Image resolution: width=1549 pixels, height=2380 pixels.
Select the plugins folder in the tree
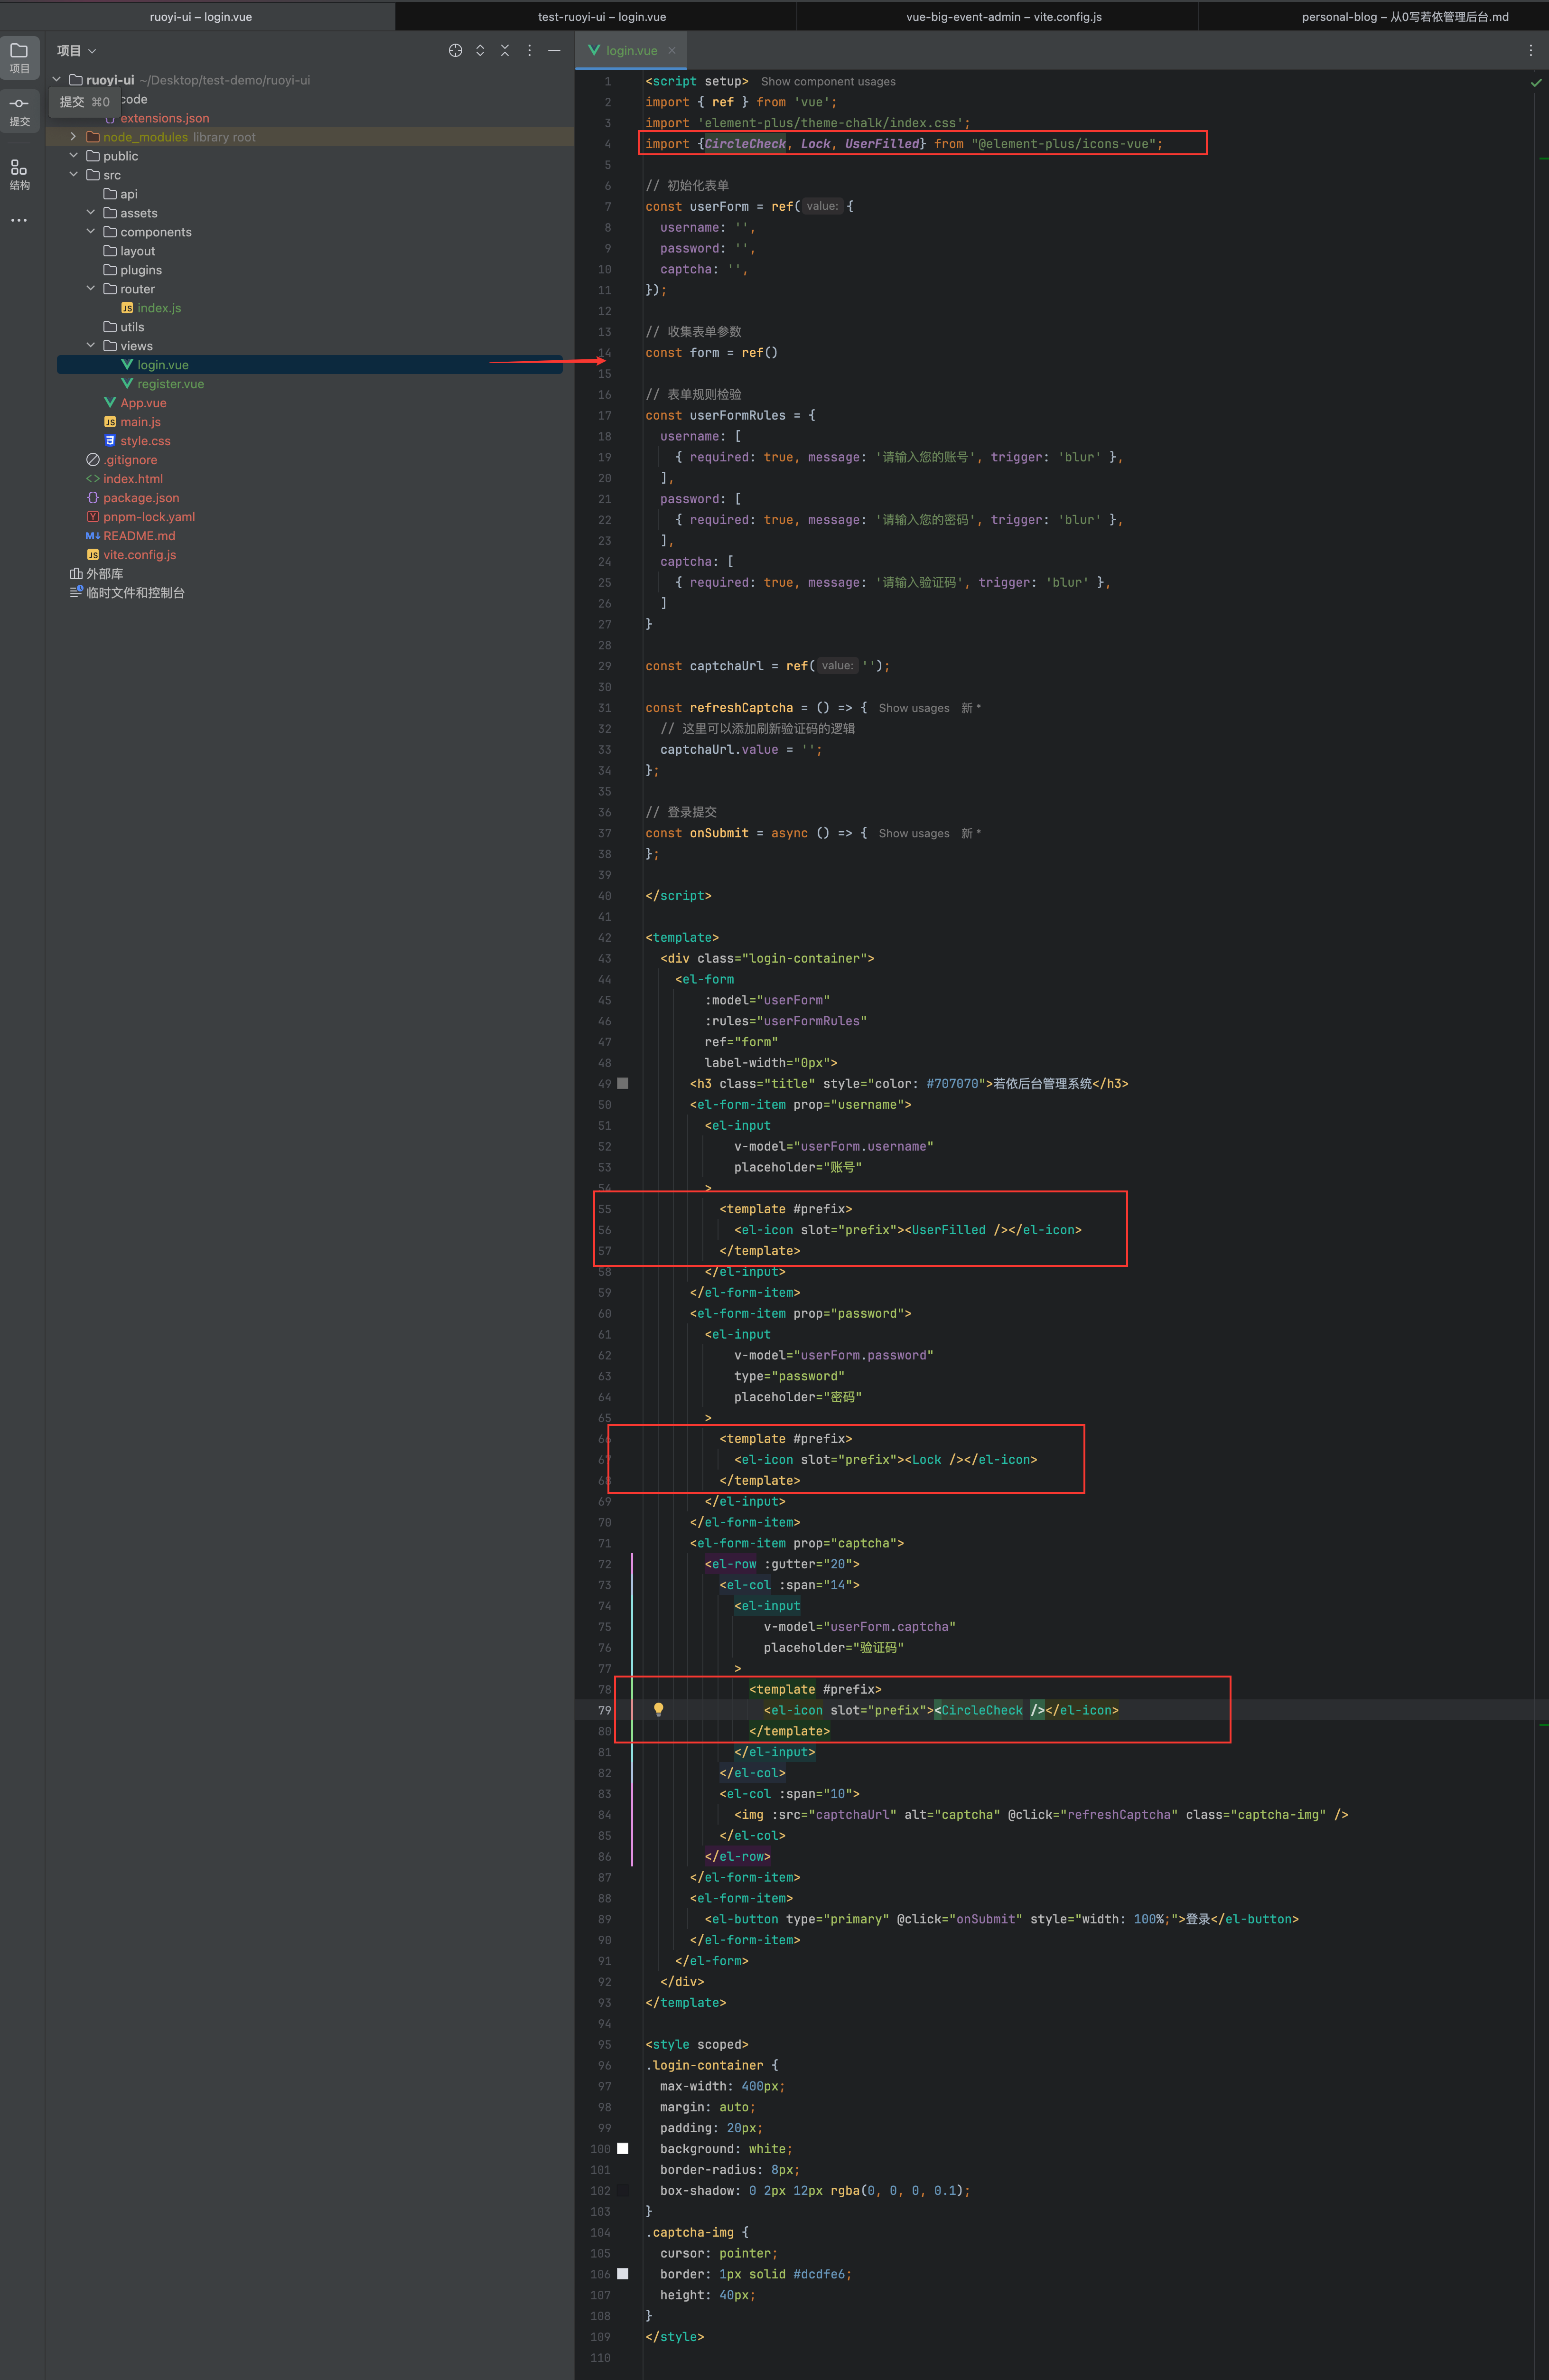[133, 270]
